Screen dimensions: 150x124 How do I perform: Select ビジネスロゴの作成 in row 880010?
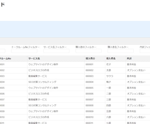click(x=39, y=117)
